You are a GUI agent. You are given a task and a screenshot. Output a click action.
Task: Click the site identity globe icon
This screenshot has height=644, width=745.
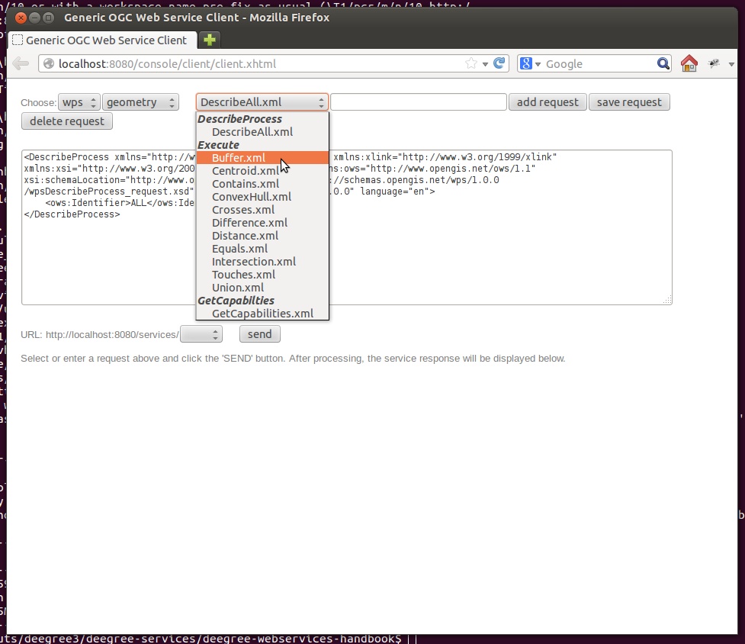point(49,63)
